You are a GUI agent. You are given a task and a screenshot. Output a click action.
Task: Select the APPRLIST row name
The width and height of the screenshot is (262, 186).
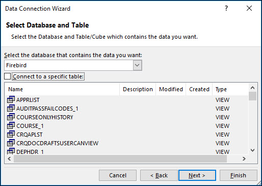tap(28, 100)
